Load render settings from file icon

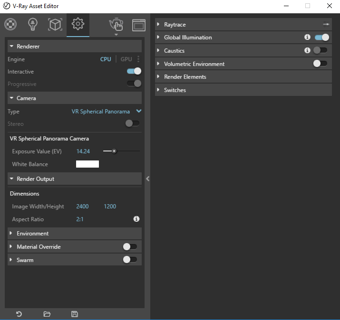[x=47, y=314]
